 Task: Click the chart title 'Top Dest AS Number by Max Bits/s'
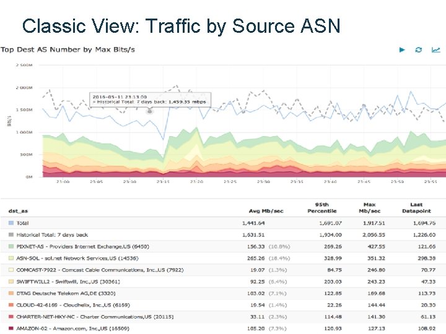68,49
